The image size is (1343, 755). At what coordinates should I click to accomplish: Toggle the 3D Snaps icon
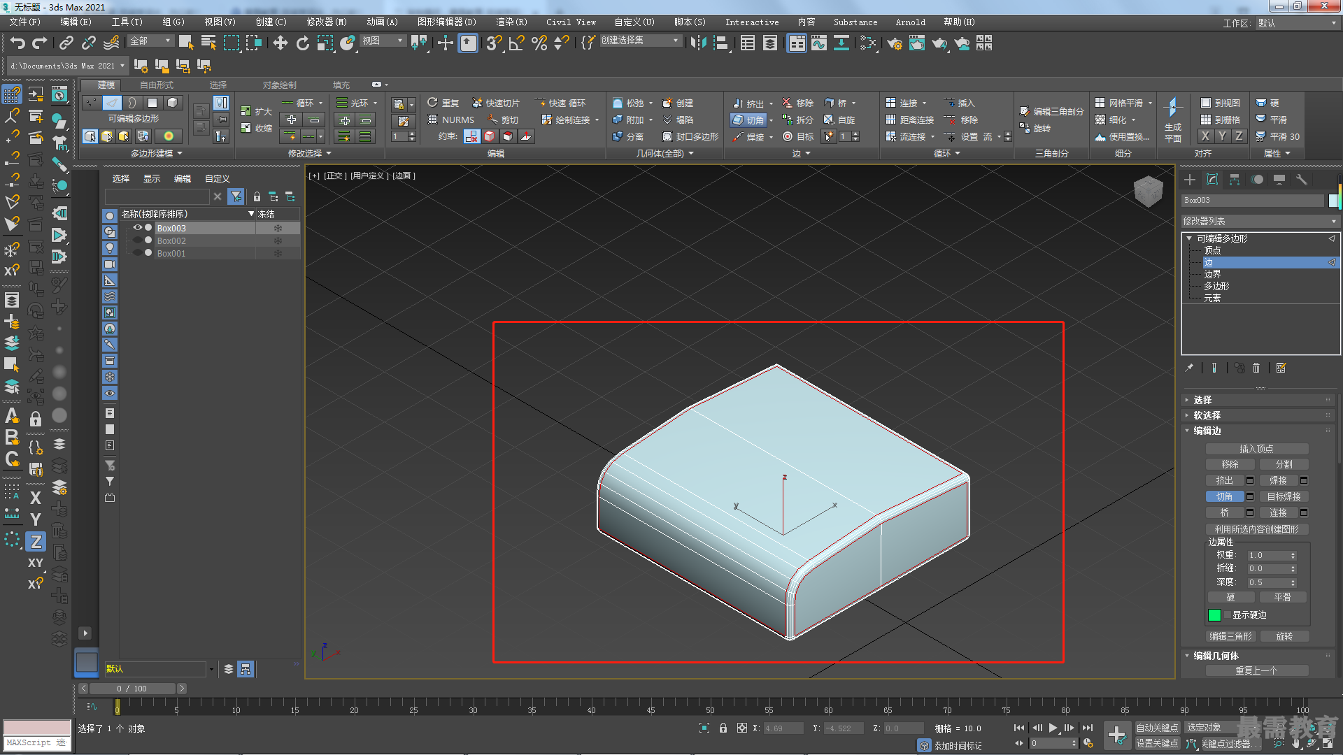[x=494, y=43]
